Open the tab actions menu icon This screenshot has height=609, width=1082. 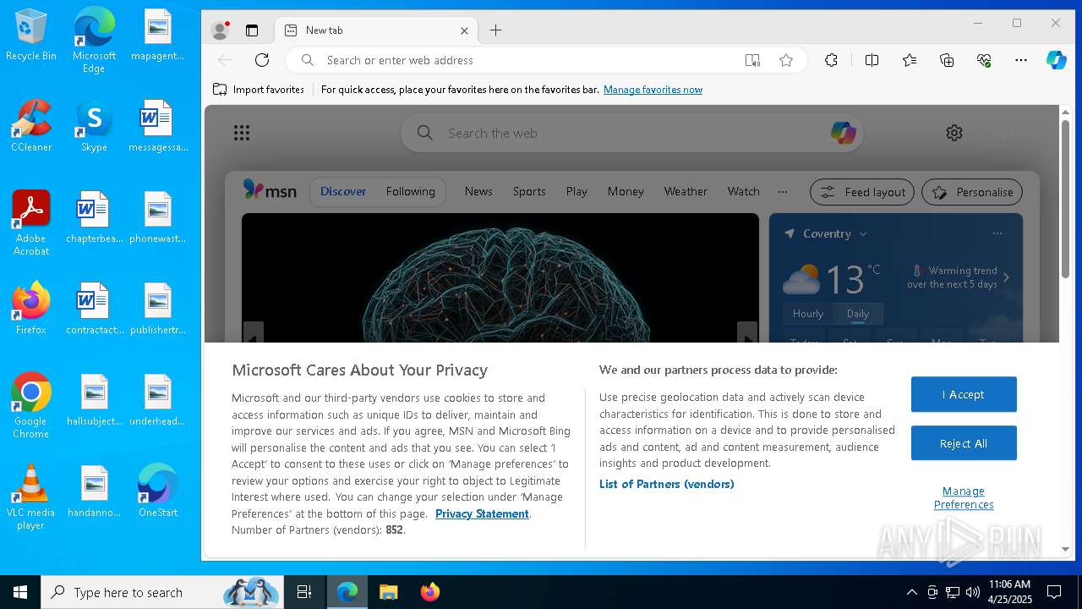pyautogui.click(x=252, y=30)
